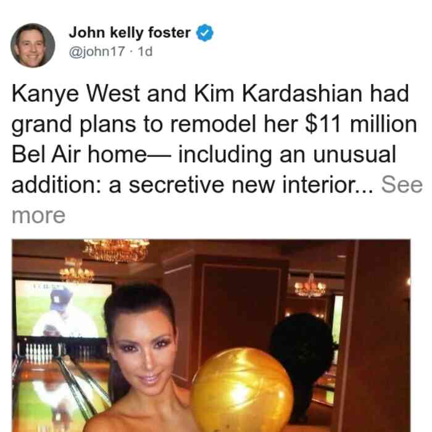Open the display name John kelly foster
Viewport: 432px width, 432px height.
click(x=130, y=33)
